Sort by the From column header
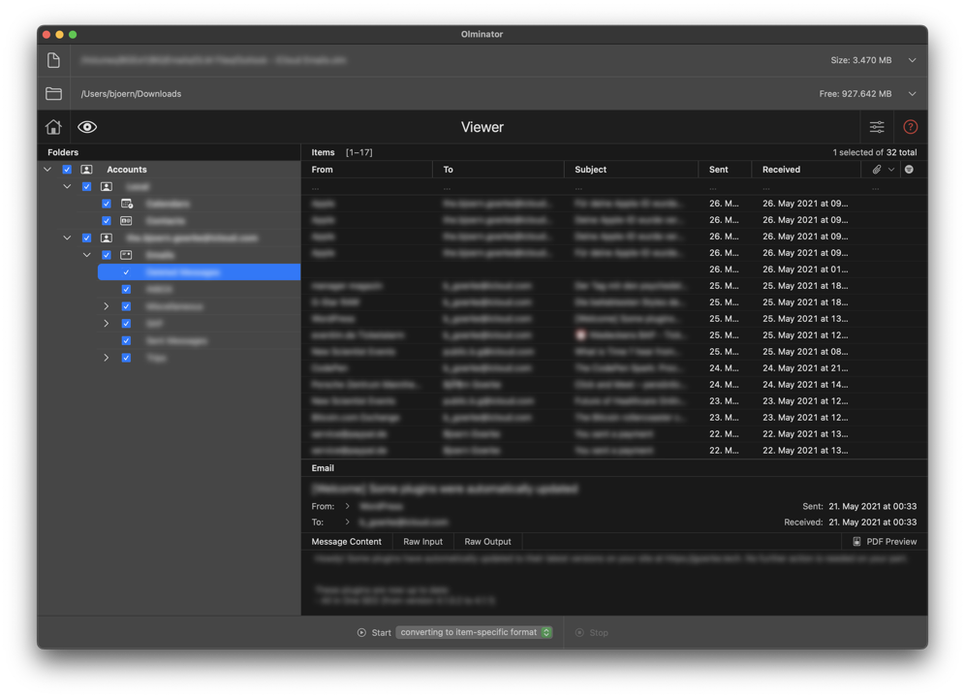Image resolution: width=965 pixels, height=698 pixels. (367, 170)
